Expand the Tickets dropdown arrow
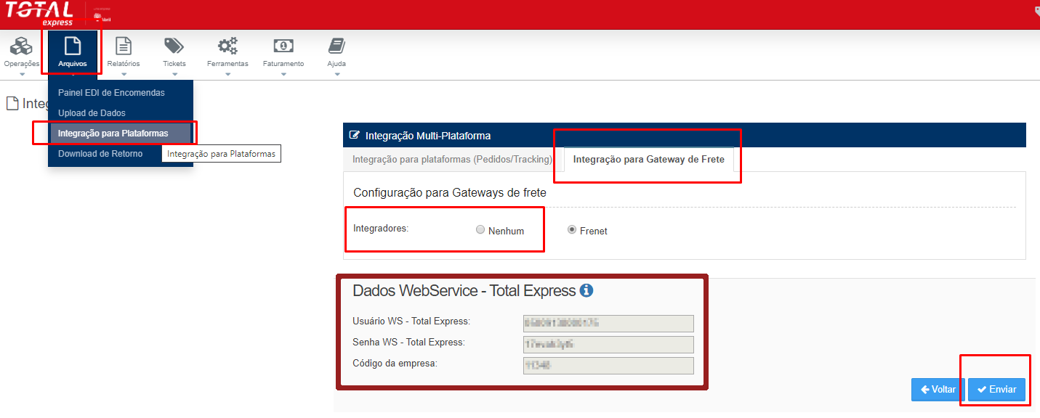 coord(174,74)
